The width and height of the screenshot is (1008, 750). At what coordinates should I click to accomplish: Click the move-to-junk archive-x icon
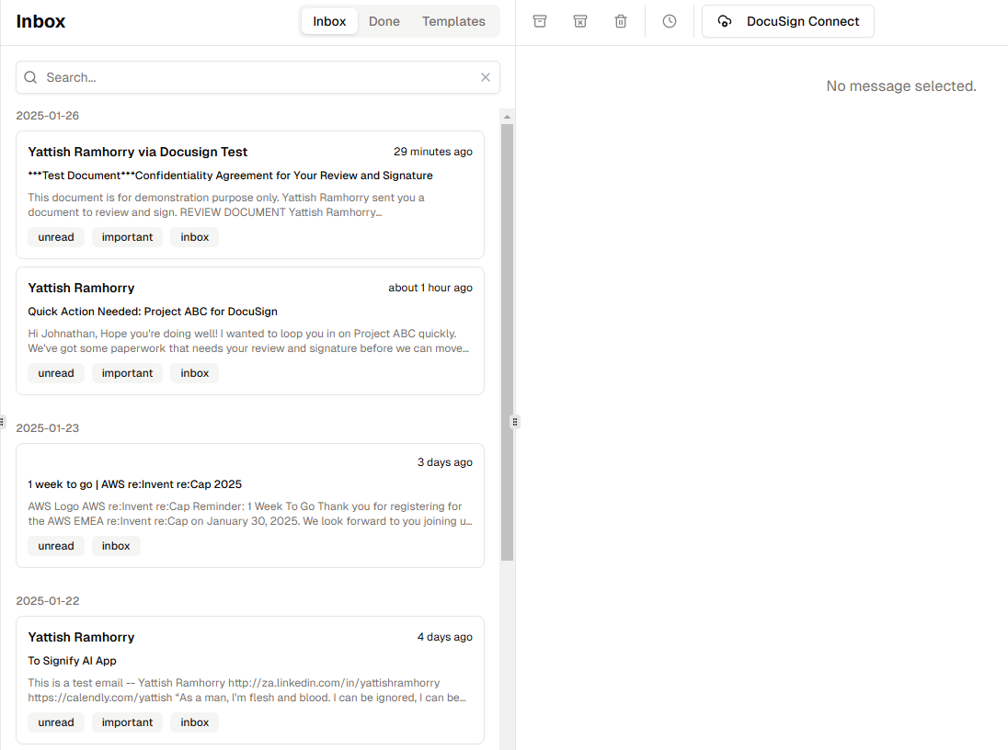click(579, 21)
